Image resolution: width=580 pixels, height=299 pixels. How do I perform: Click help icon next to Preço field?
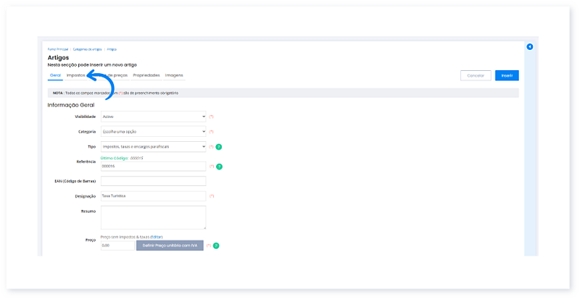tap(215, 245)
